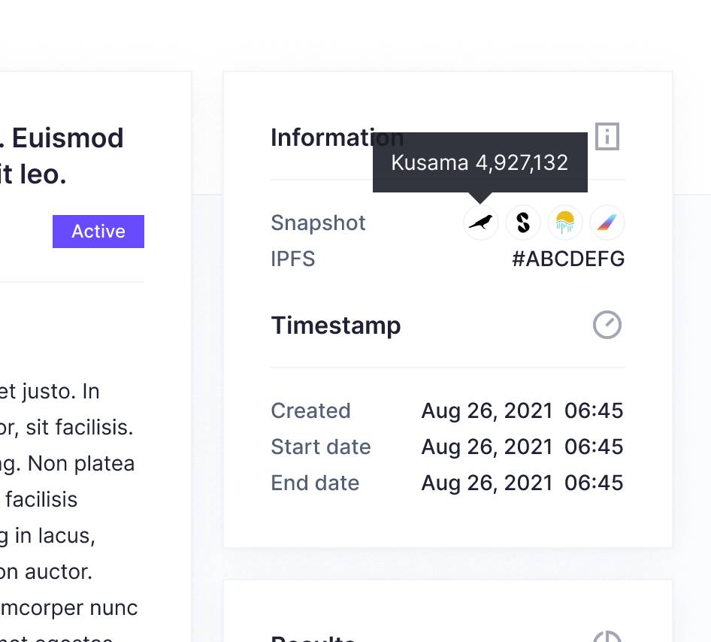Click the Active status badge
This screenshot has height=642, width=711.
coord(98,232)
